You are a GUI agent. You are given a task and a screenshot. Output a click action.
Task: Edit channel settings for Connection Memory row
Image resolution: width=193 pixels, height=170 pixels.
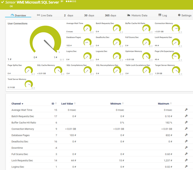coord(186,129)
